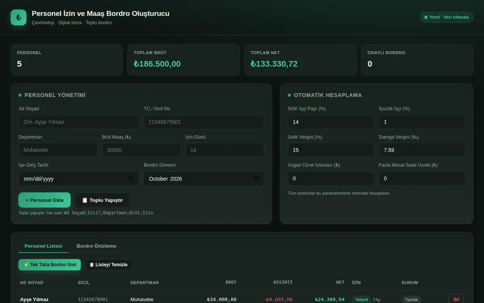The height and width of the screenshot is (303, 484).
Task: Click the Taslak status badge for Ayşe Yılmaz
Action: click(411, 299)
